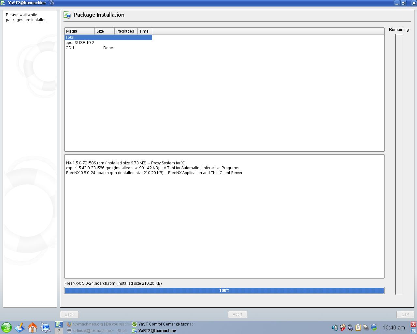Open the Home folder icon
417x334 pixels.
(x=33, y=327)
